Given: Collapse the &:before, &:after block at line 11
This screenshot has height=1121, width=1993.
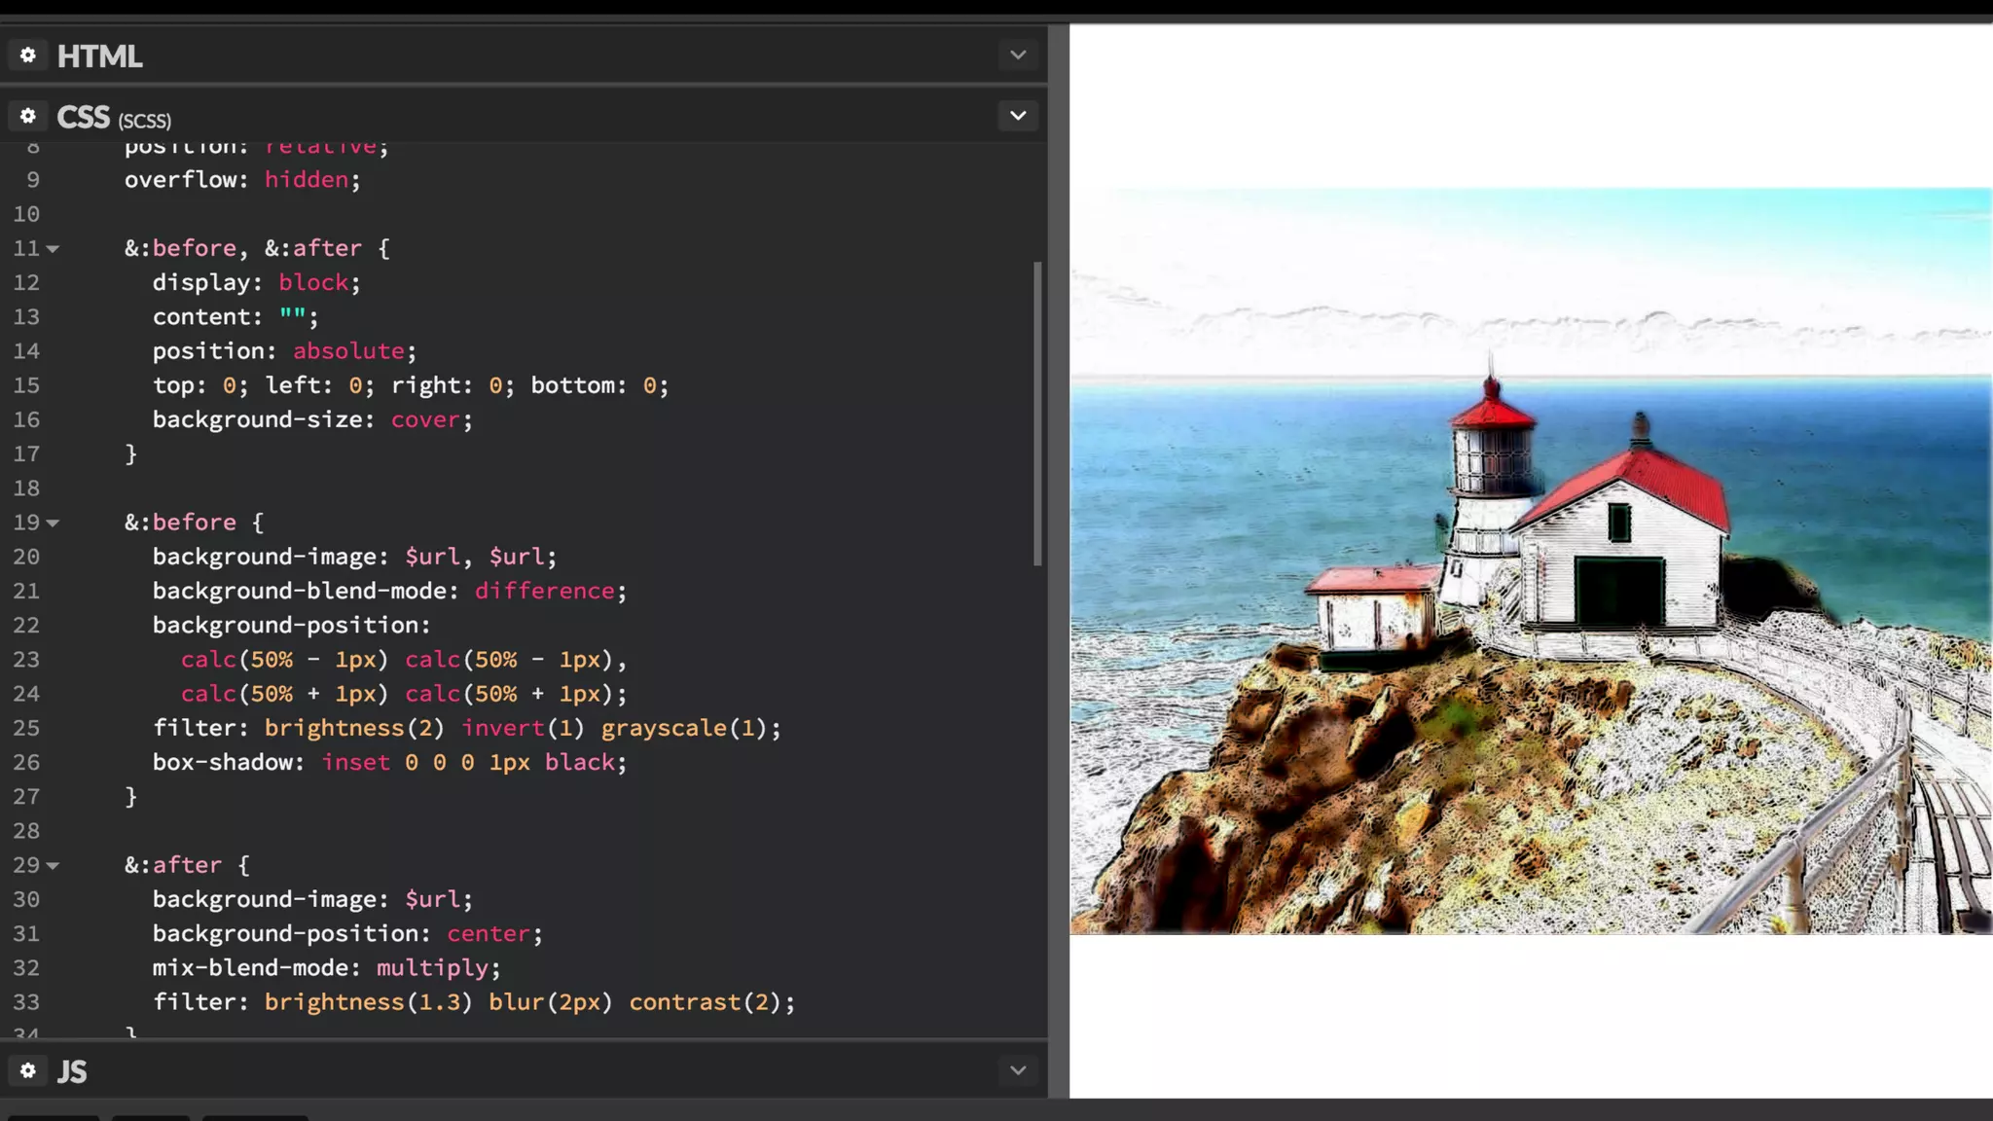Looking at the screenshot, I should [x=54, y=249].
